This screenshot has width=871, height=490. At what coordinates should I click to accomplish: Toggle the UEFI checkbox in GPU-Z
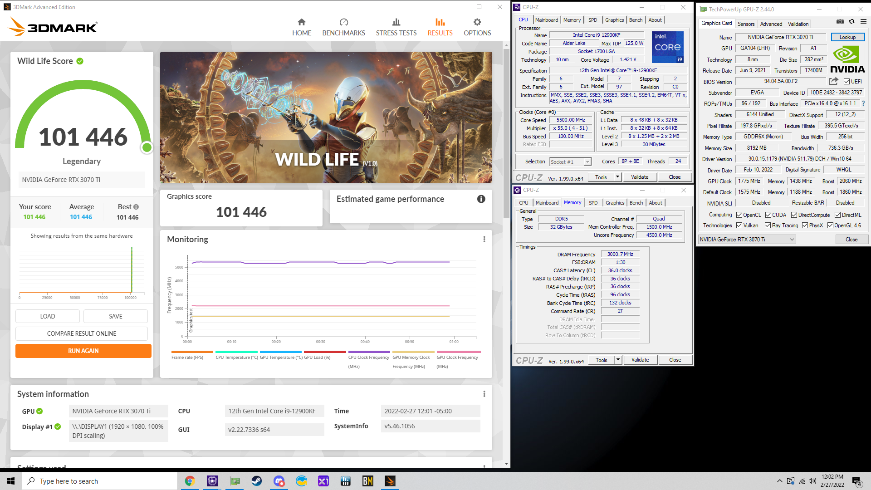click(847, 82)
